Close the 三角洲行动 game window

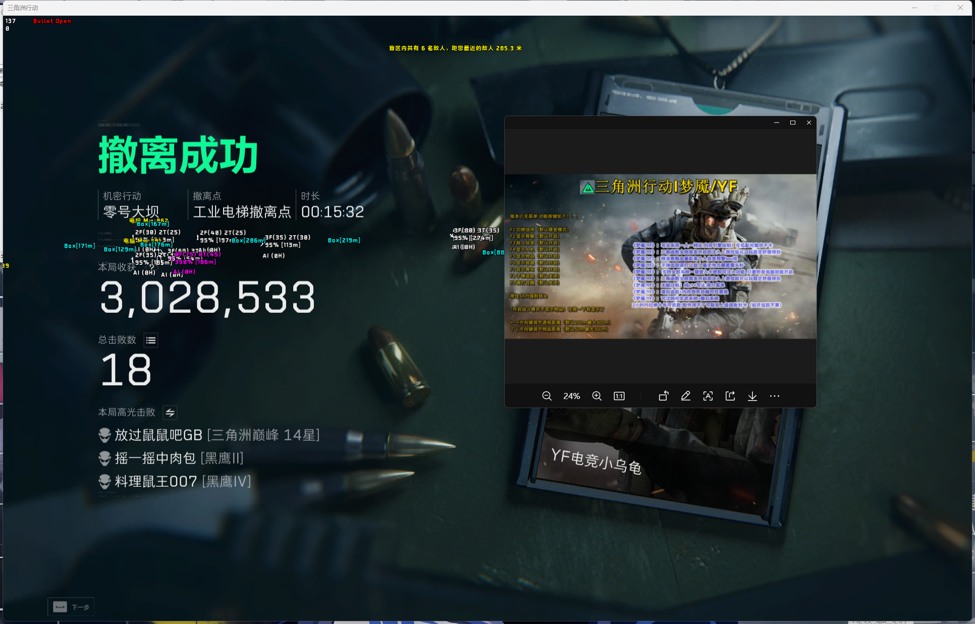[x=960, y=8]
